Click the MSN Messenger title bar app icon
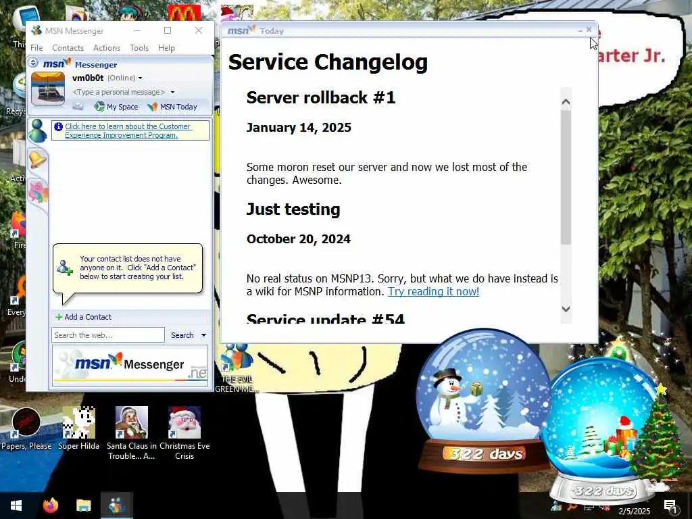This screenshot has width=692, height=519. pyautogui.click(x=36, y=30)
